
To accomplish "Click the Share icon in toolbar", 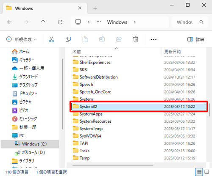I will coord(119,39).
